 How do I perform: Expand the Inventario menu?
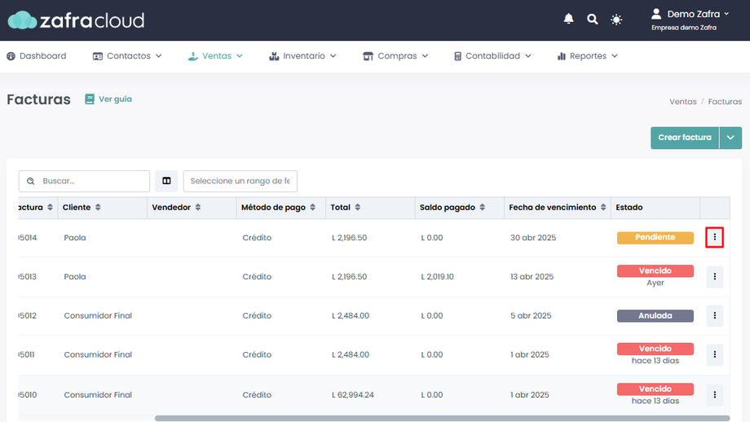click(x=302, y=56)
